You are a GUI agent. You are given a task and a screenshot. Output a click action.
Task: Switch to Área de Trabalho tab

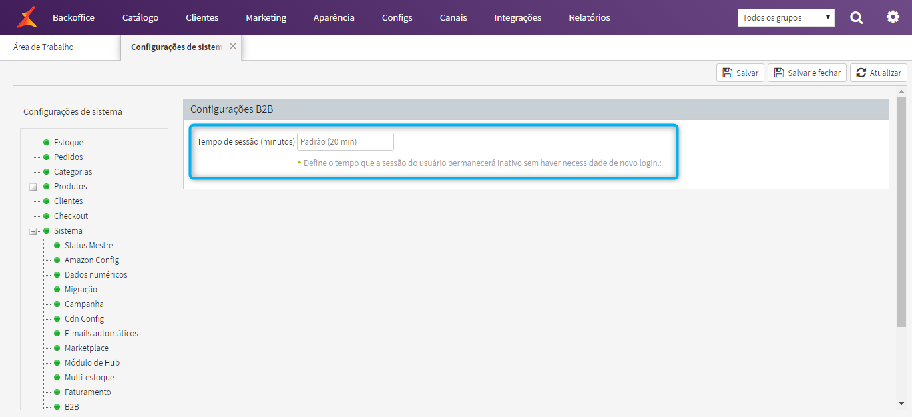(x=43, y=47)
